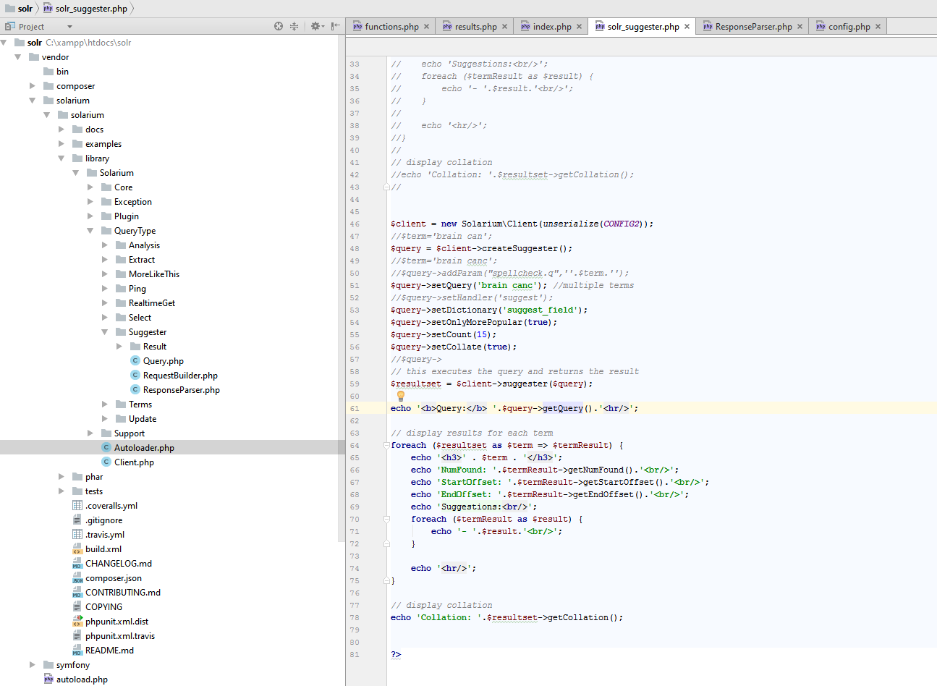
Task: Click the collapse all icon in Project panel
Action: (x=294, y=26)
